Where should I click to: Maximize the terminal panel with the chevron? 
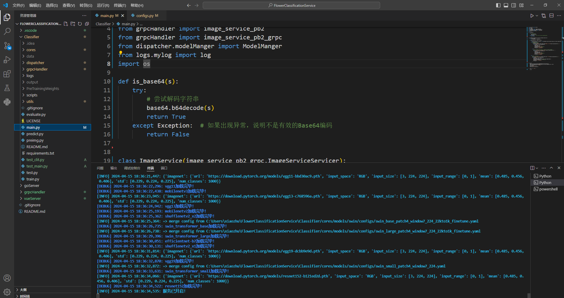pyautogui.click(x=551, y=168)
